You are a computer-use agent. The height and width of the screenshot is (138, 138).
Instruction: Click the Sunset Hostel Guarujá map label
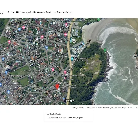(31, 103)
